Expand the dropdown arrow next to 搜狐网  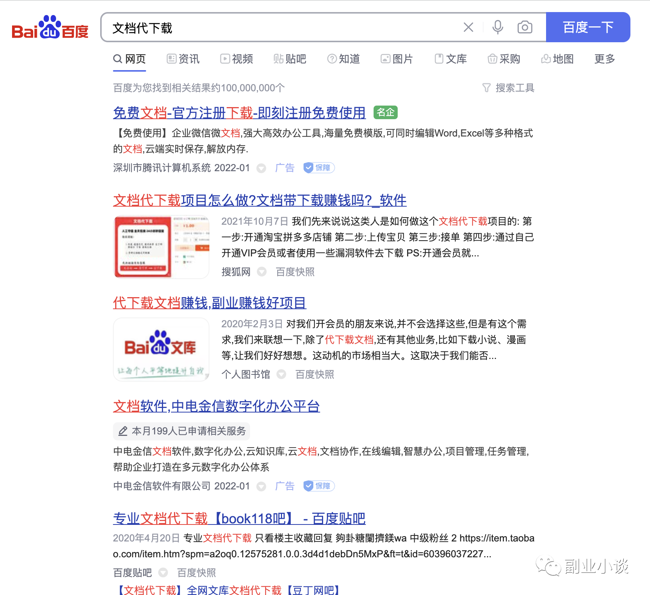coord(262,272)
